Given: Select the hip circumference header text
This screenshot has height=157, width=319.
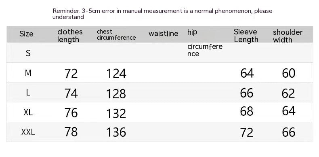Looking at the screenshot, I should (205, 43).
